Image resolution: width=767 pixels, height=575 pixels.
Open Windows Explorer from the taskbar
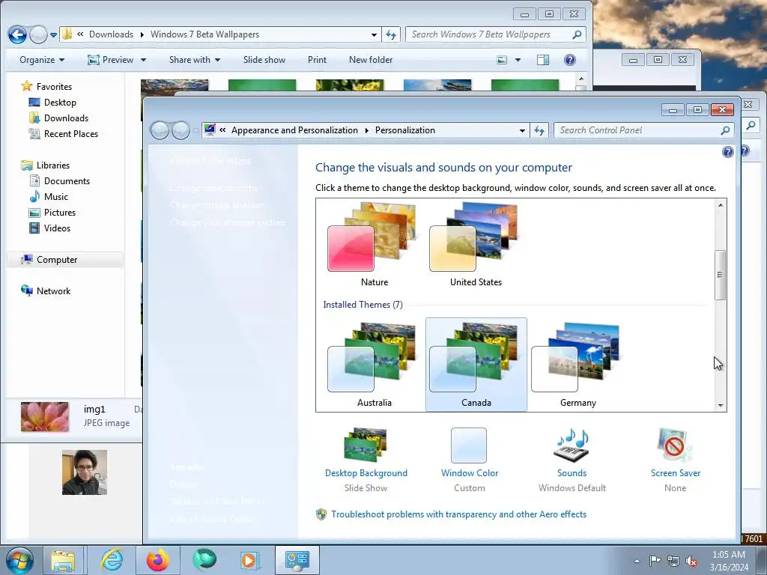[64, 560]
